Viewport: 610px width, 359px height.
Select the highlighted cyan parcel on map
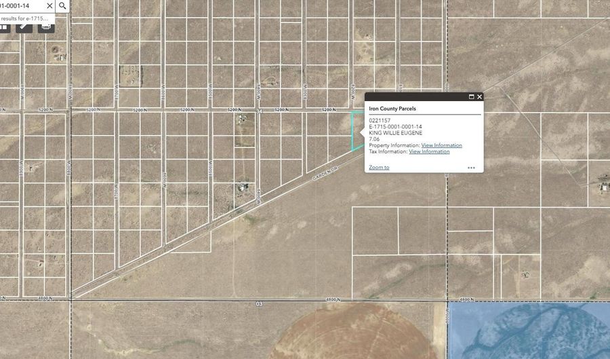(357, 130)
